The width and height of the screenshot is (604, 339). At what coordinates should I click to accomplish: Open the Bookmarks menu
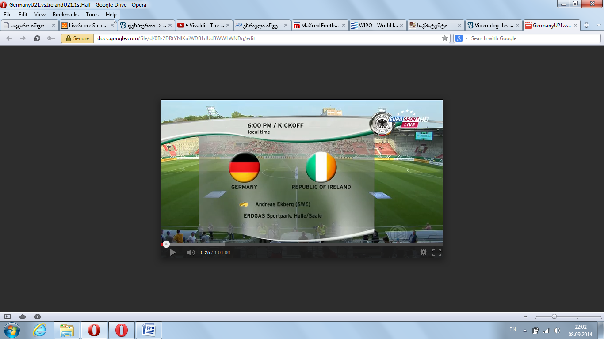pos(65,15)
